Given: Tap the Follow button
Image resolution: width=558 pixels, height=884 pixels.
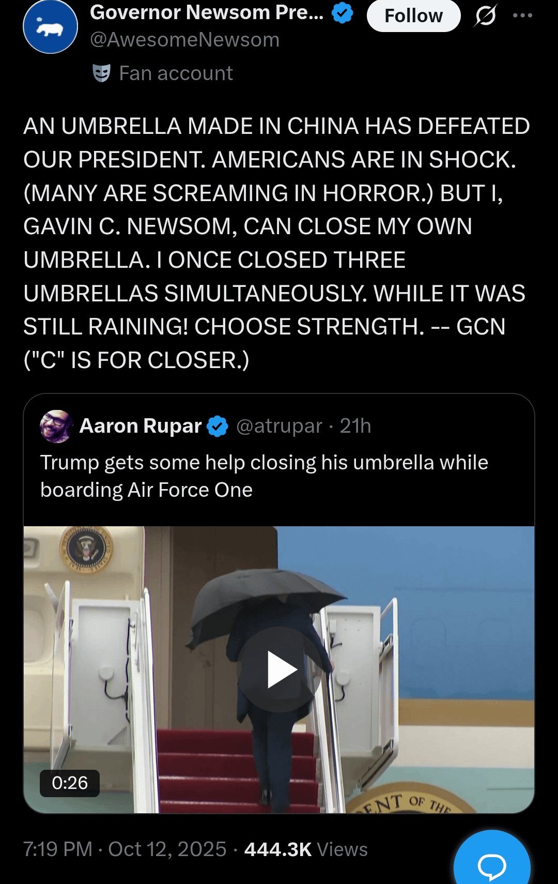Looking at the screenshot, I should (x=413, y=16).
